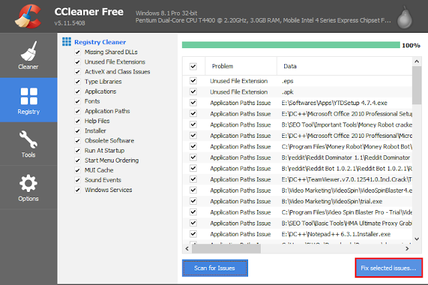Click the Registry Cleaner grid icon
This screenshot has height=285, width=428.
tap(66, 41)
